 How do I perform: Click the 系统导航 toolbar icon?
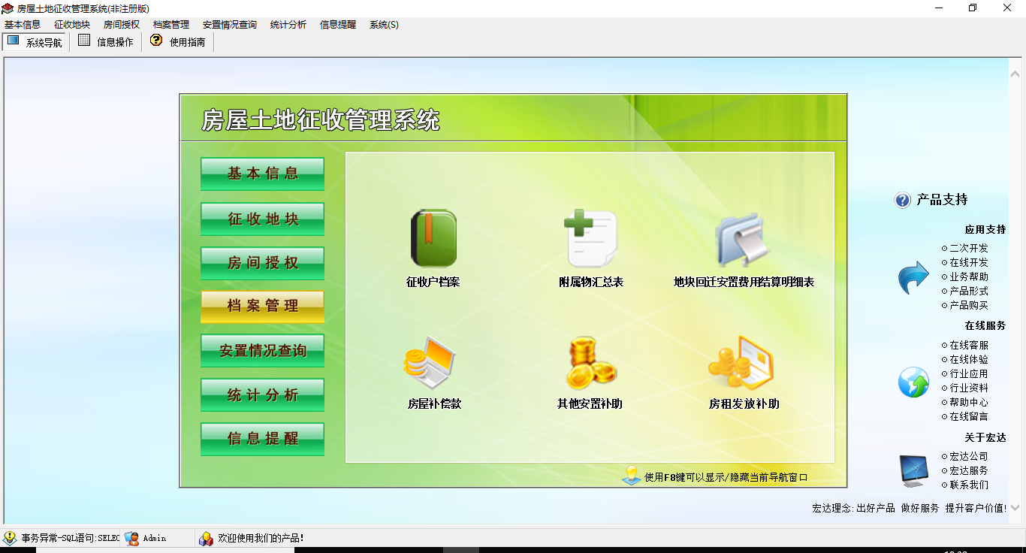coord(14,41)
